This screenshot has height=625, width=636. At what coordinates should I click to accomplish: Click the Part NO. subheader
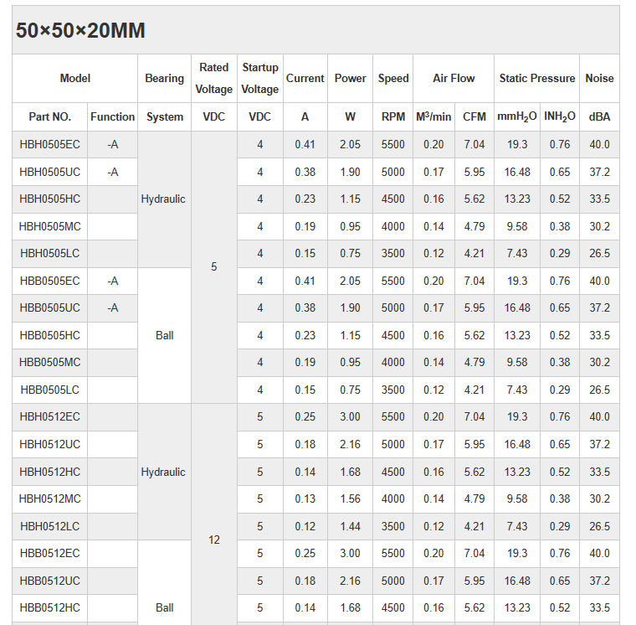pos(50,117)
